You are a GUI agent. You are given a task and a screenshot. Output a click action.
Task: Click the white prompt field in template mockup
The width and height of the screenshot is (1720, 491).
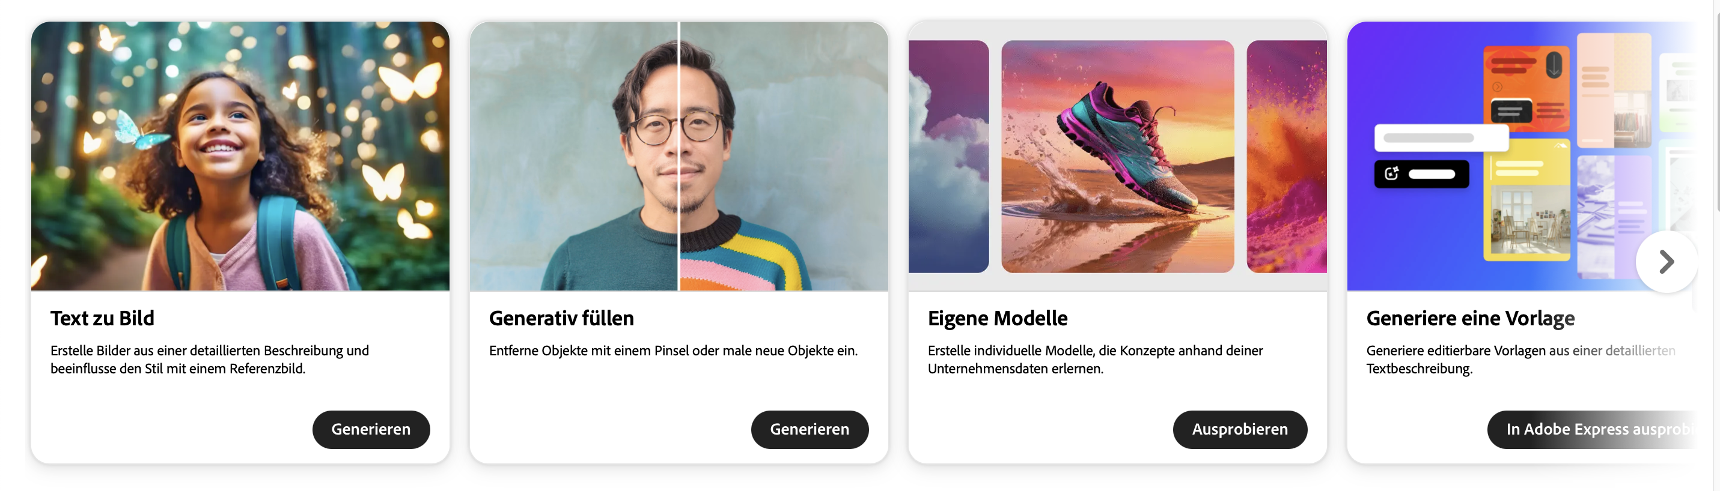(x=1441, y=138)
